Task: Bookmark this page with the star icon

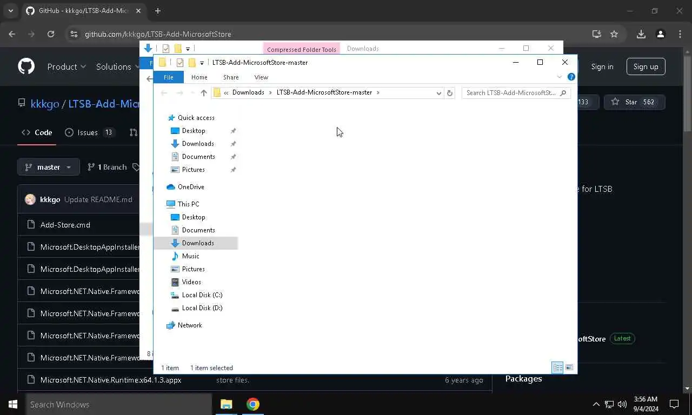Action: pyautogui.click(x=614, y=34)
